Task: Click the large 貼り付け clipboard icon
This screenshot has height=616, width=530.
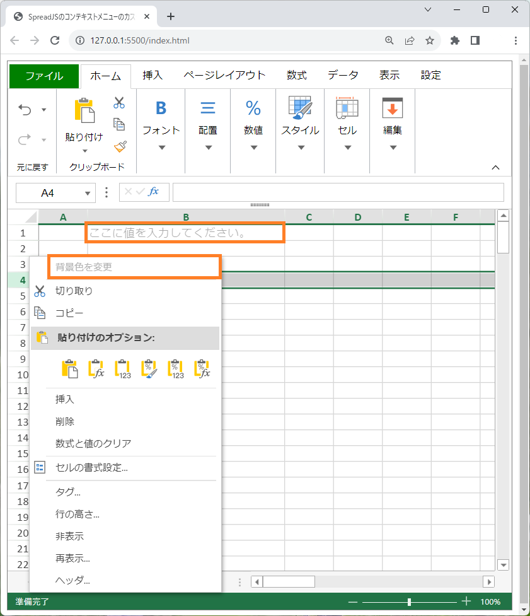Action: pyautogui.click(x=84, y=110)
